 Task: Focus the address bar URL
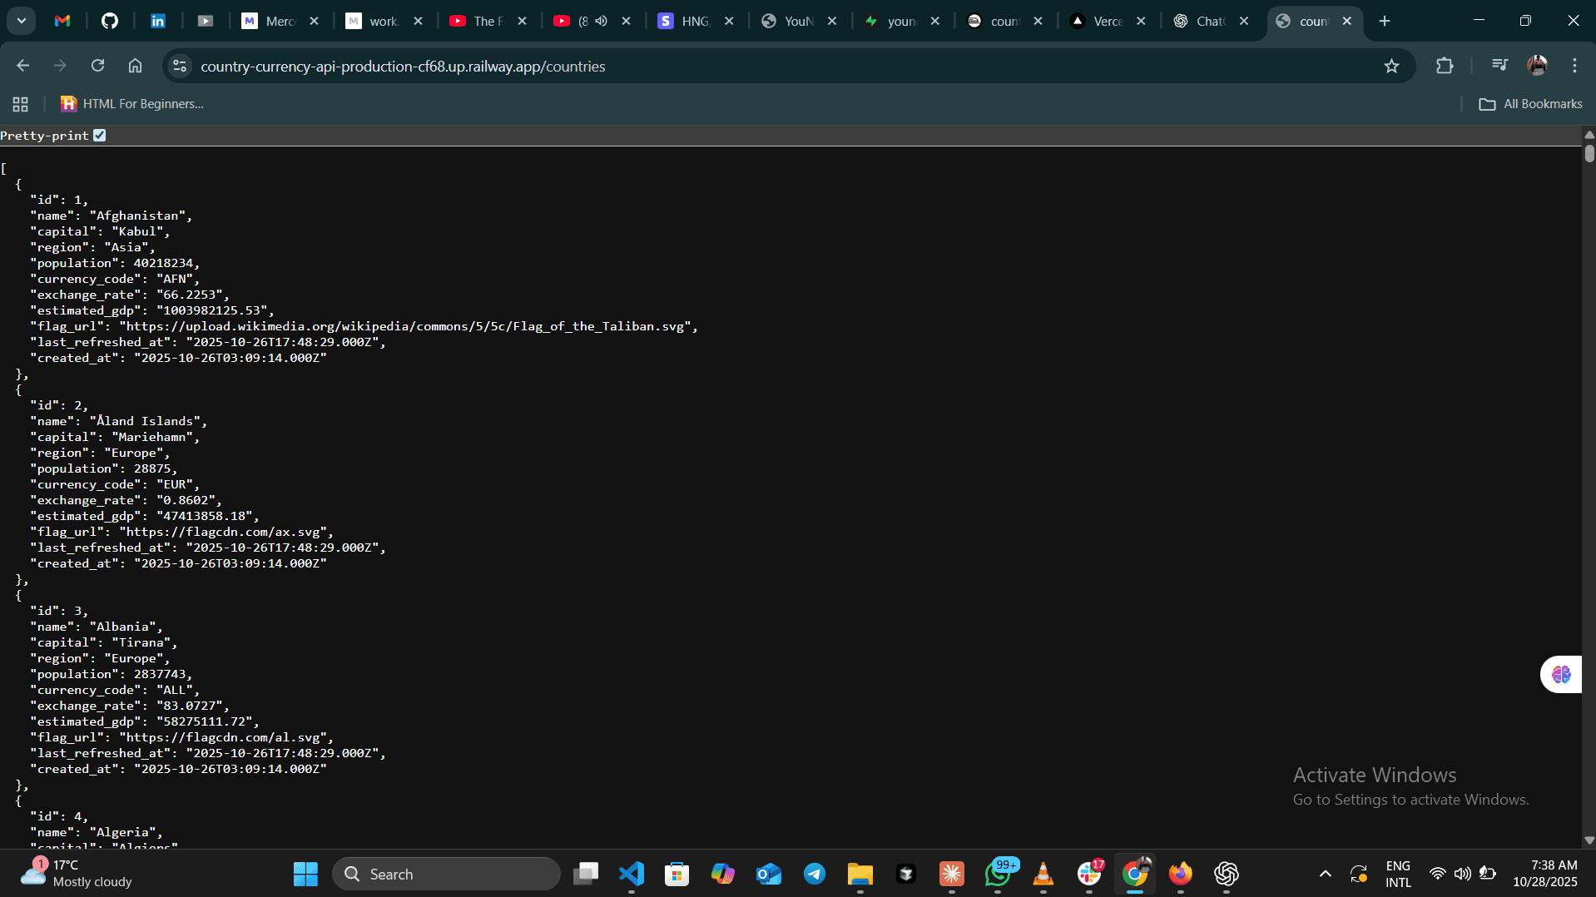(x=403, y=67)
